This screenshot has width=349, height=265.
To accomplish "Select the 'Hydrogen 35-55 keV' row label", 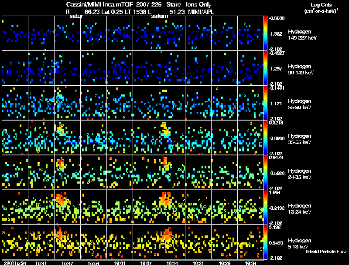I will [x=300, y=139].
